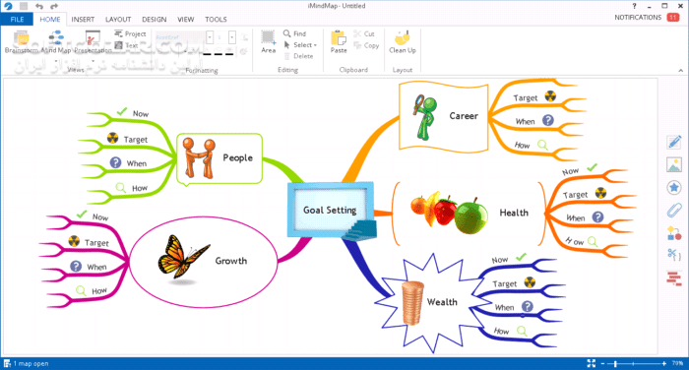This screenshot has height=370, width=689.
Task: Click the Help question mark
Action: pyautogui.click(x=634, y=6)
